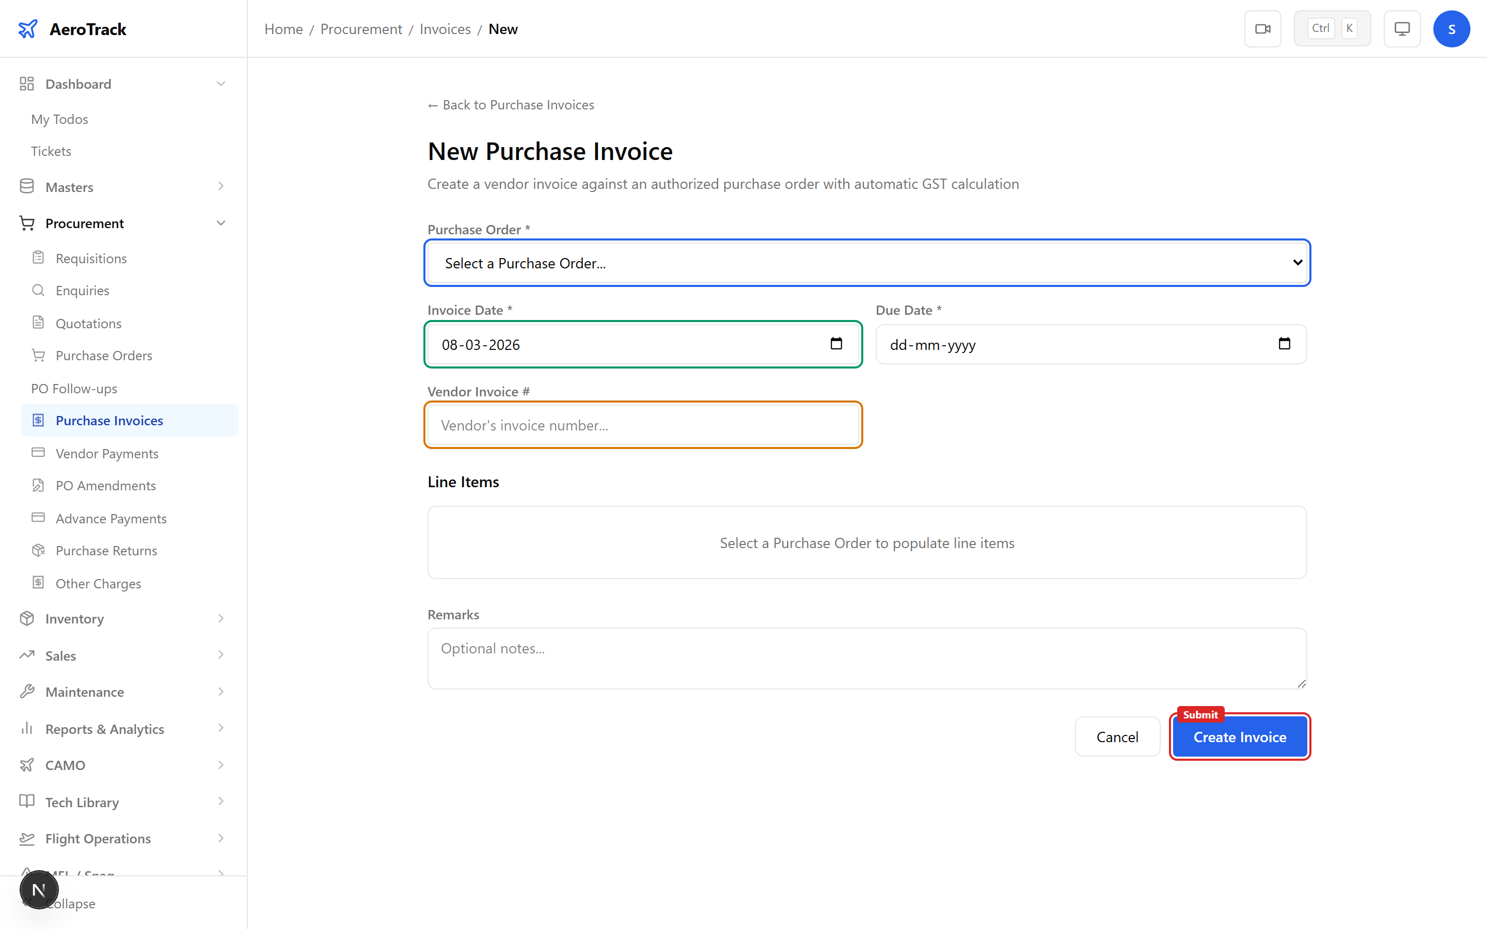Click Back to Purchase Invoices link
The image size is (1487, 929).
[x=511, y=104]
